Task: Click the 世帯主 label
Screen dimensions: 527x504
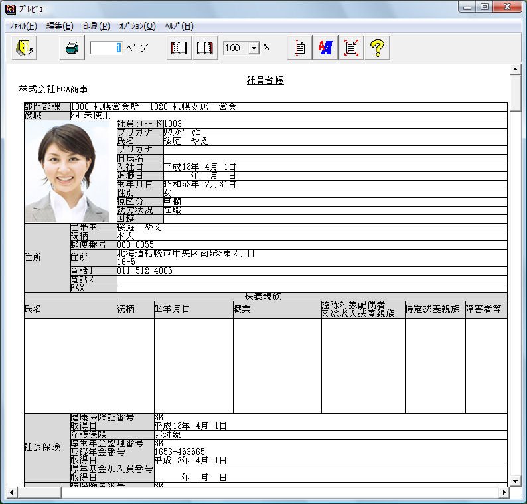Action: (x=84, y=227)
